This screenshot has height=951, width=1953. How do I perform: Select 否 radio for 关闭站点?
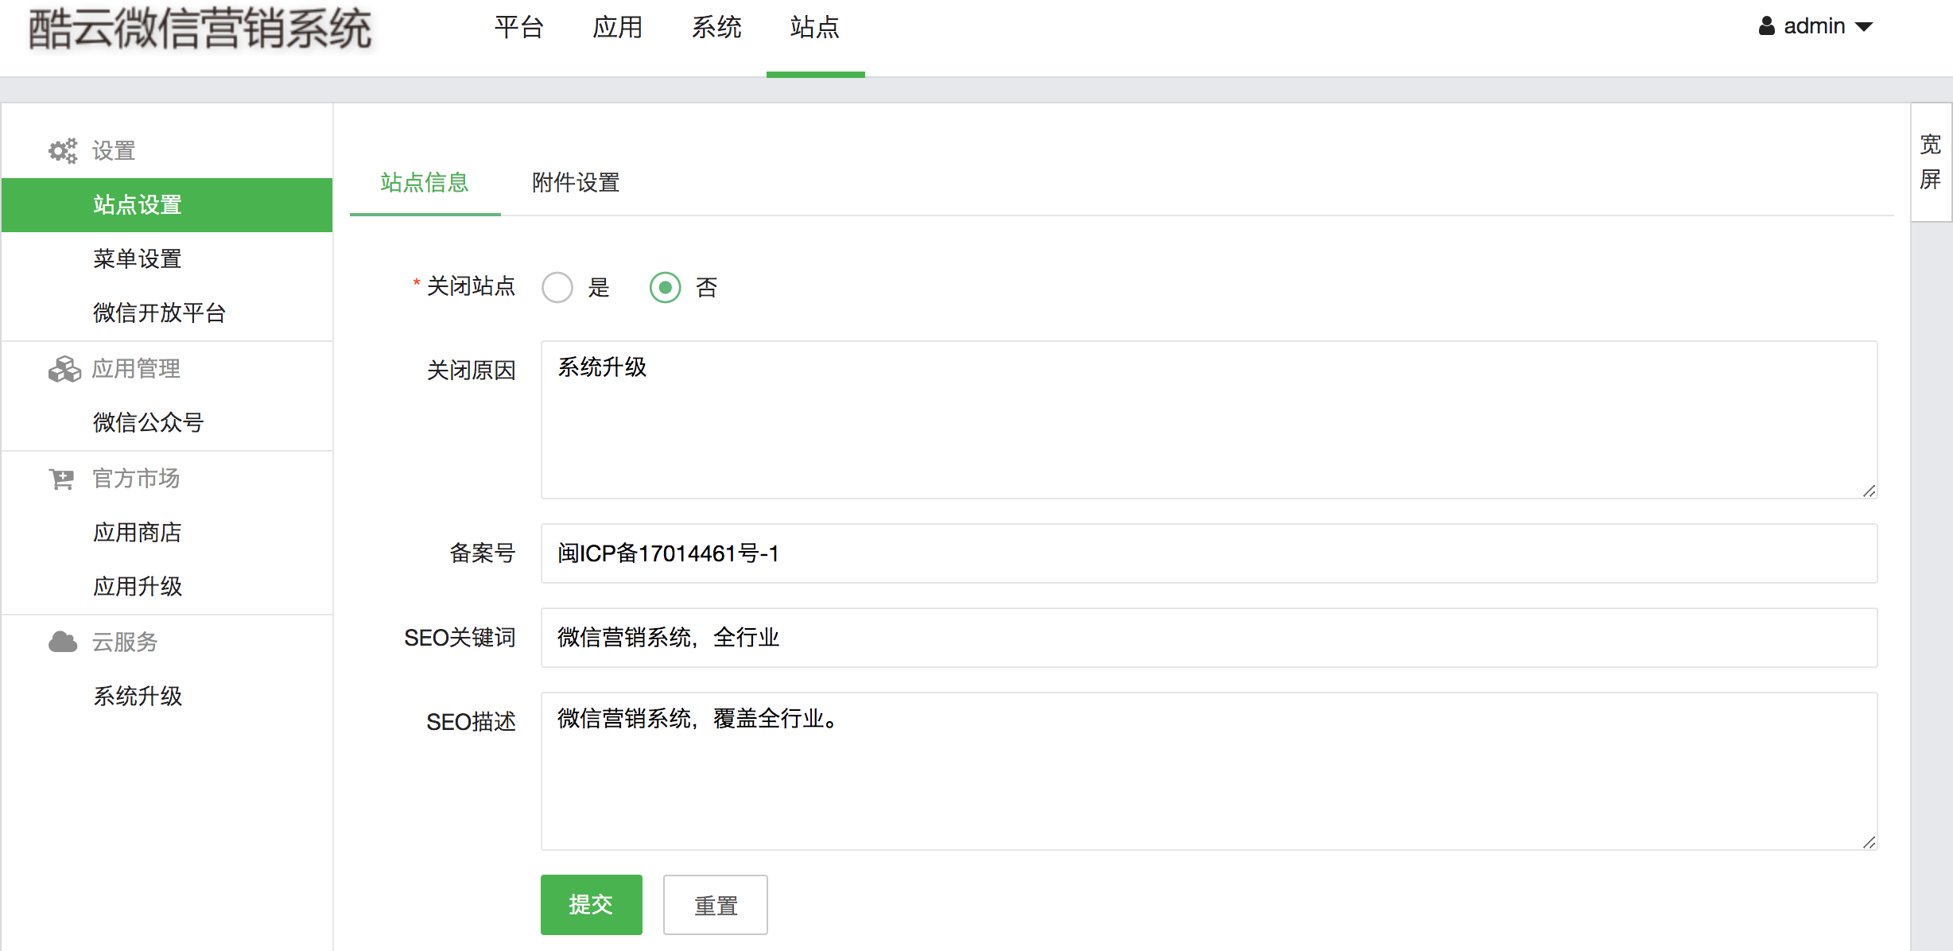pos(666,287)
